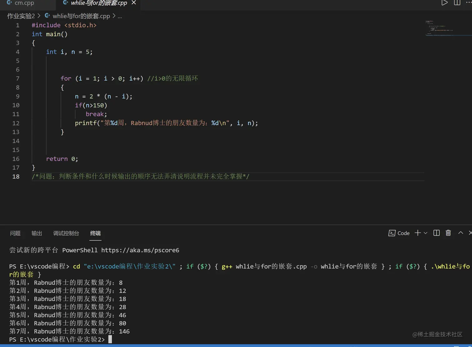Place cursor on the #include <stdio.h> line
The height and width of the screenshot is (347, 472).
(x=64, y=25)
